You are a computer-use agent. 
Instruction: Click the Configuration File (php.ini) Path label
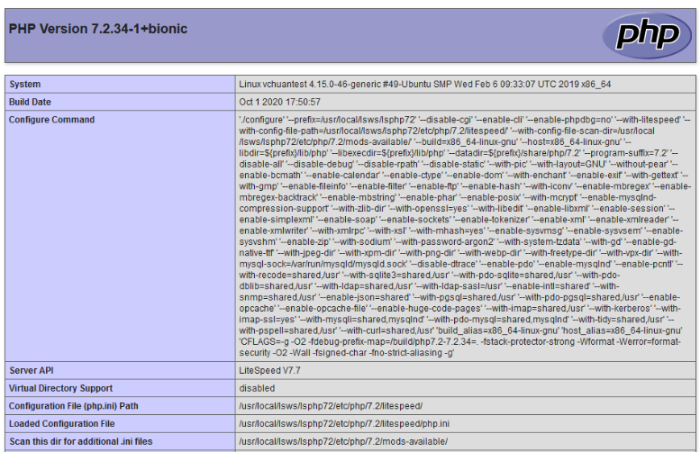pos(74,406)
